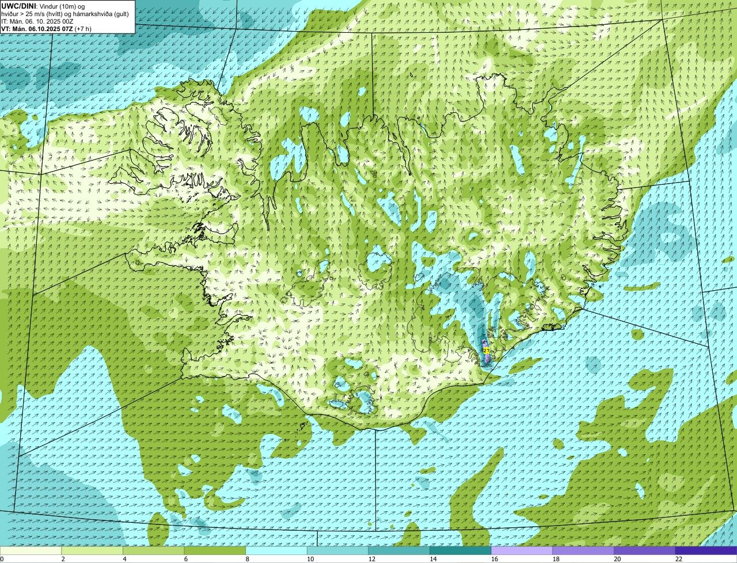Screen dimensions: 737x563
Task: Click the "hviður > 25 m/s (hvítt)" description line
Action: pos(65,14)
